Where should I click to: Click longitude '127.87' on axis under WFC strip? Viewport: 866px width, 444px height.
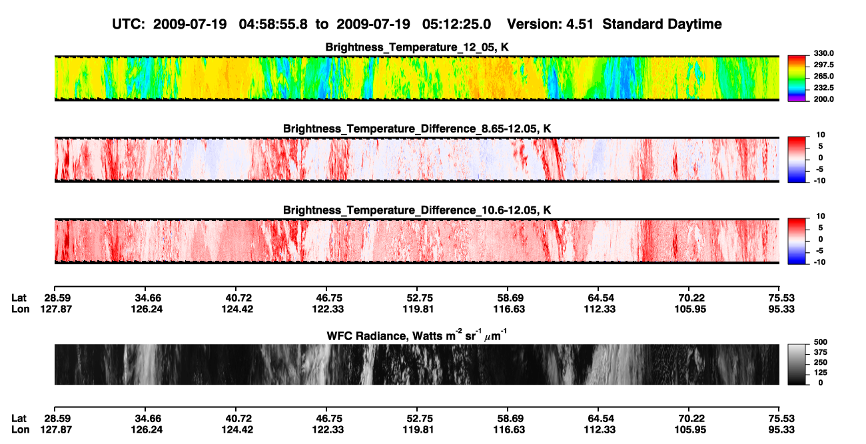[56, 429]
